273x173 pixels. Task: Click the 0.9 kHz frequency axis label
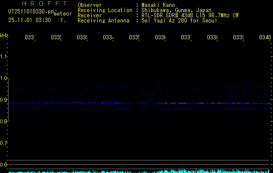[x=3, y=100]
